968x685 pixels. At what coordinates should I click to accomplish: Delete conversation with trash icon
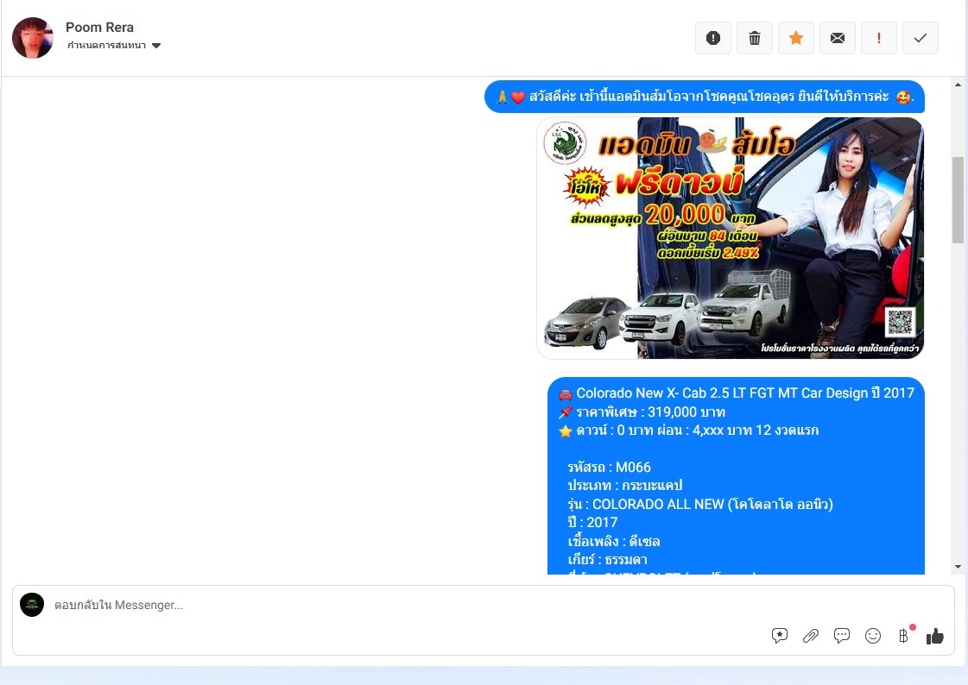(x=755, y=38)
